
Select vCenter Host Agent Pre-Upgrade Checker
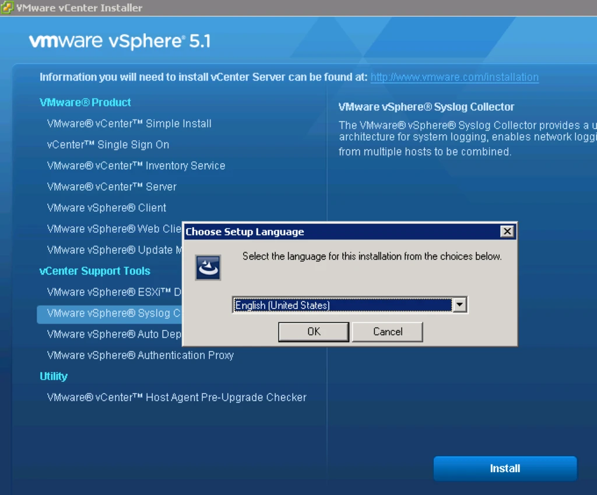177,398
